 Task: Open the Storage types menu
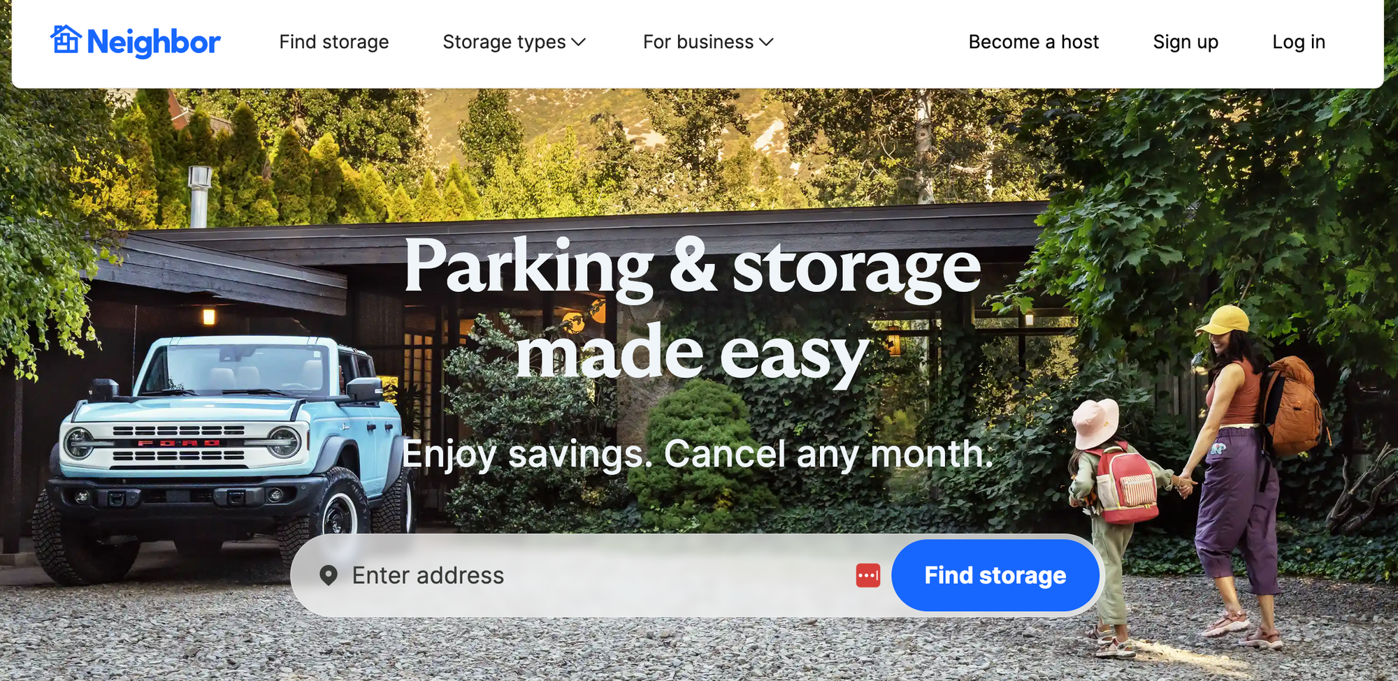pos(514,42)
